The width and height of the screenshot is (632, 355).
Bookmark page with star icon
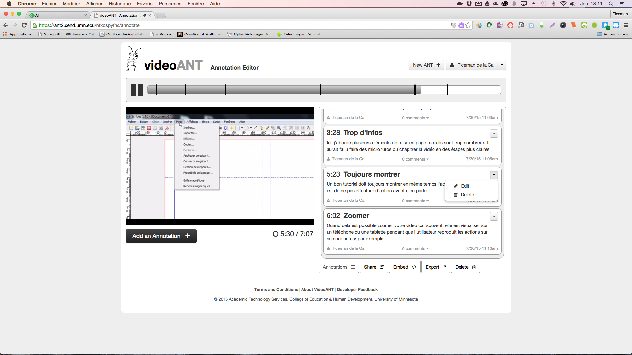click(468, 25)
